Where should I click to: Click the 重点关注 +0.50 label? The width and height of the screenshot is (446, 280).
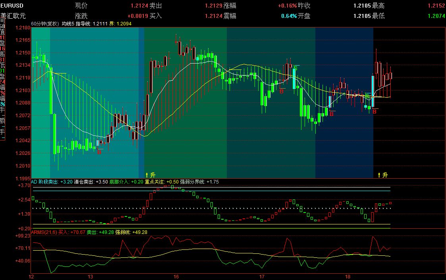(x=162, y=182)
